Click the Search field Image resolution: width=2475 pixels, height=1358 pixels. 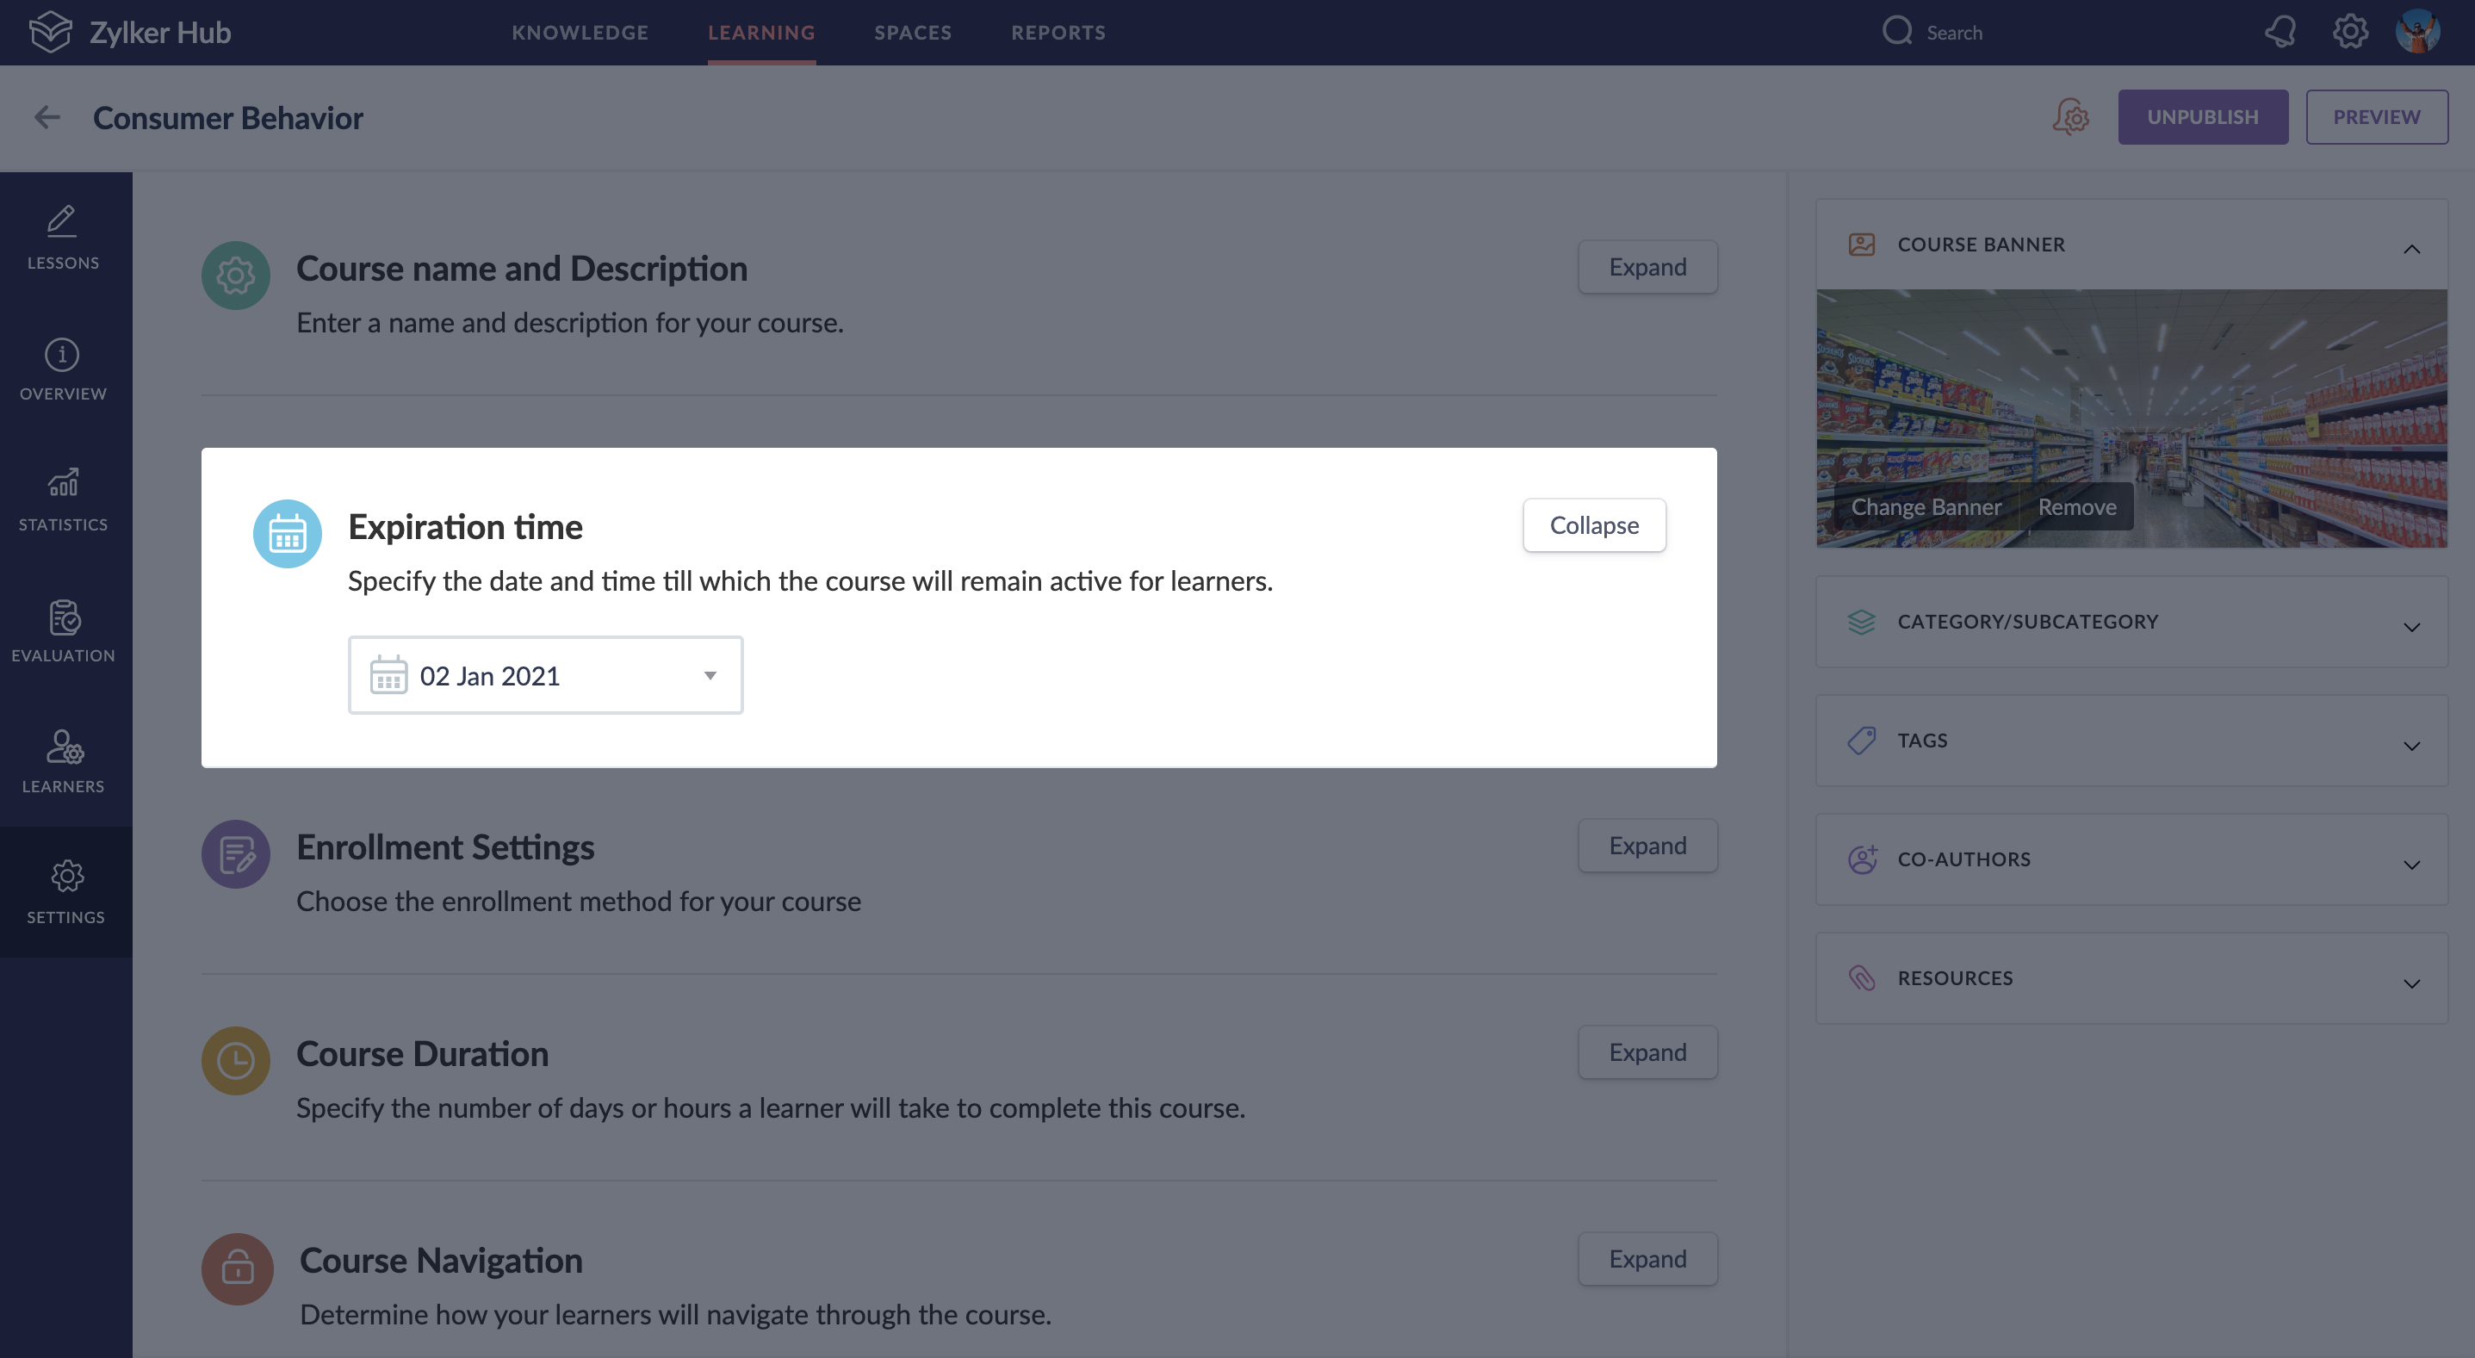pos(1953,32)
